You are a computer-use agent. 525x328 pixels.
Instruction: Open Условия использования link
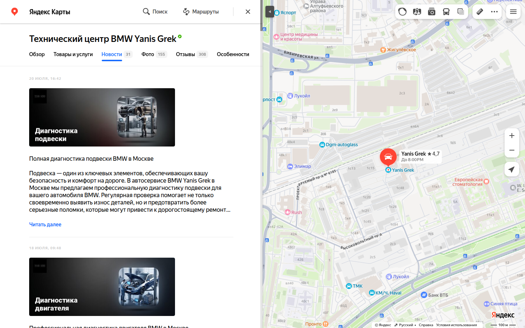[x=456, y=325]
